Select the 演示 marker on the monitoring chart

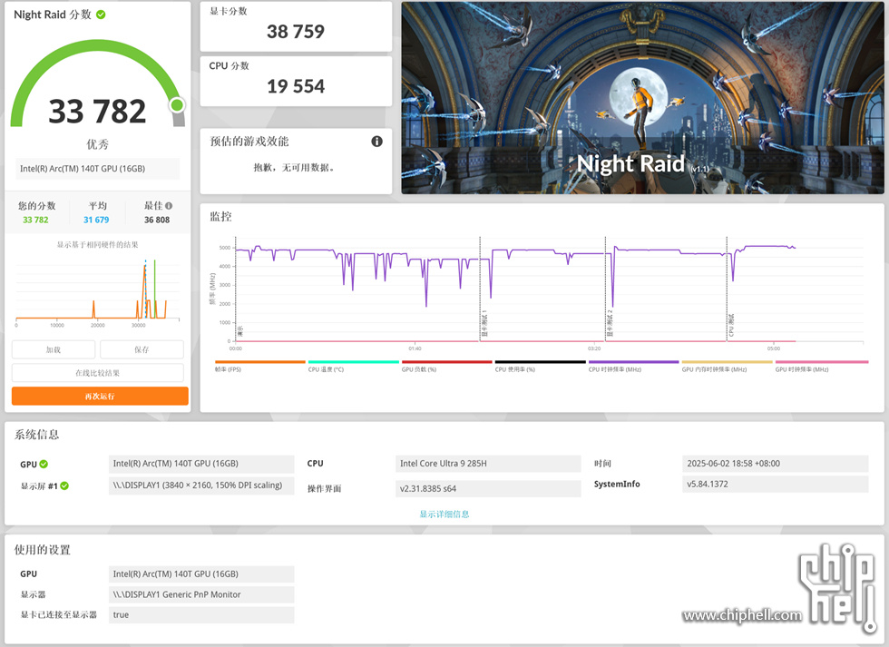[239, 331]
